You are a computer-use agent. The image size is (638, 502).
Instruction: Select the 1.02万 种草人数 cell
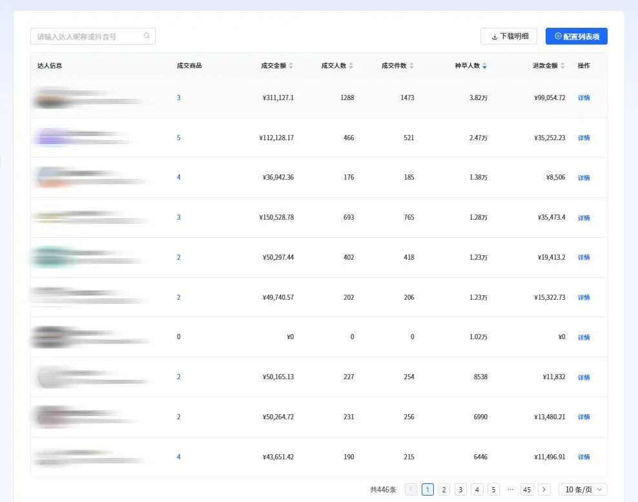coord(479,337)
